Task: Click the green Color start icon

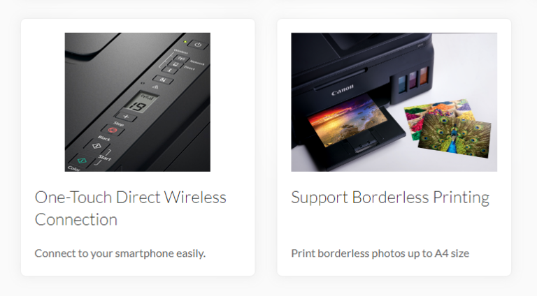Action: click(x=82, y=161)
